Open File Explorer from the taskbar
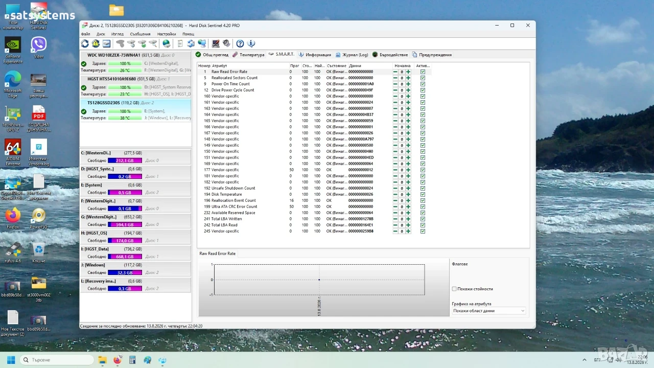Viewport: 654px width, 368px height. coord(102,360)
